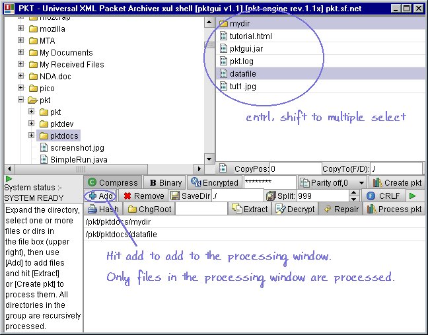
Task: Click the Remove button with red X
Action: 143,196
